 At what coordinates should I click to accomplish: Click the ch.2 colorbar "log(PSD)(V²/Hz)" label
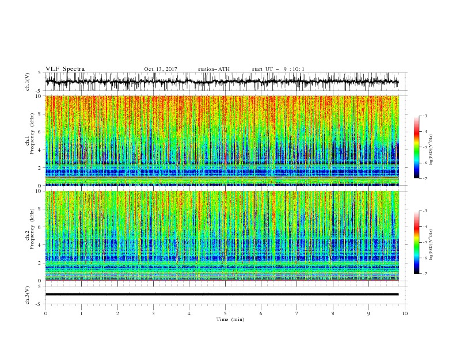coord(431,245)
